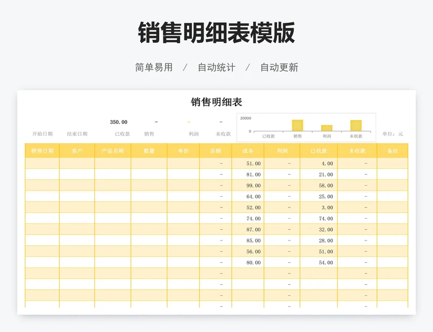
Task: Select the 52.00 cost cell
Action: pyautogui.click(x=248, y=207)
